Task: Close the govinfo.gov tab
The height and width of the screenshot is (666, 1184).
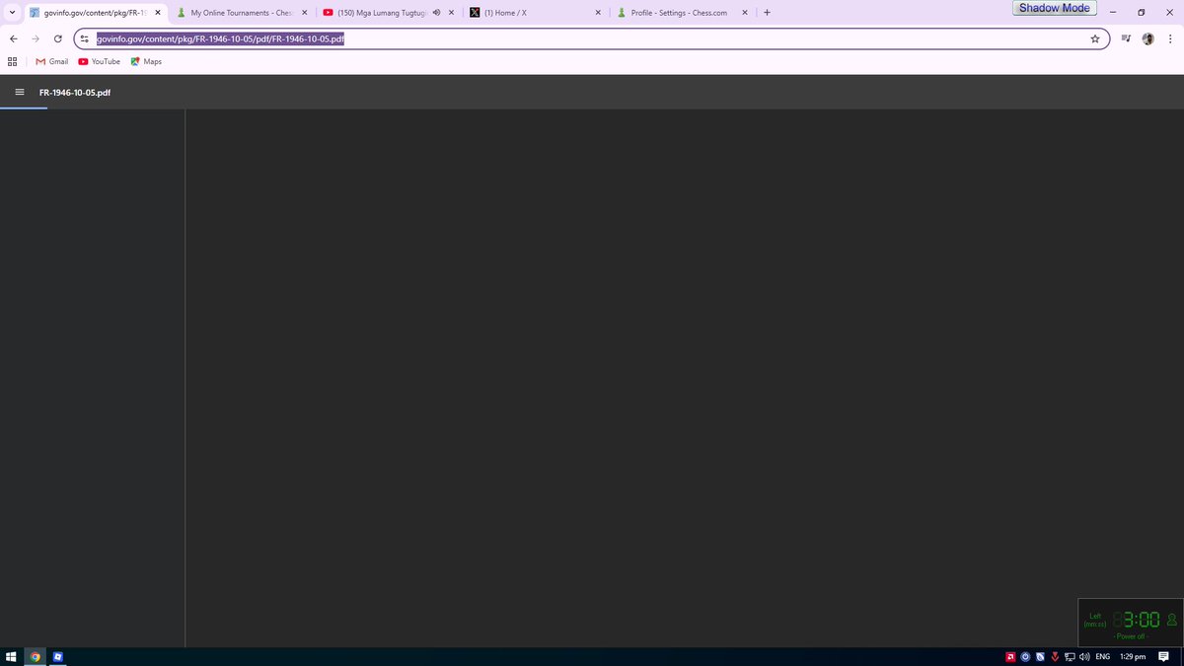Action: (158, 13)
